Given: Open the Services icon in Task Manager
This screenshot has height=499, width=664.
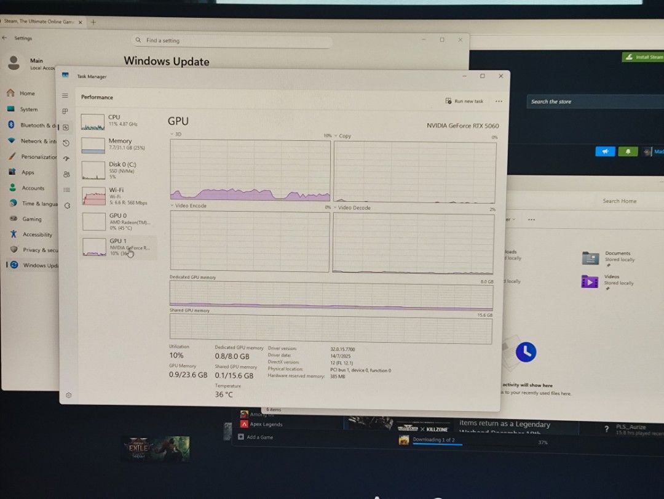Looking at the screenshot, I should (x=67, y=206).
